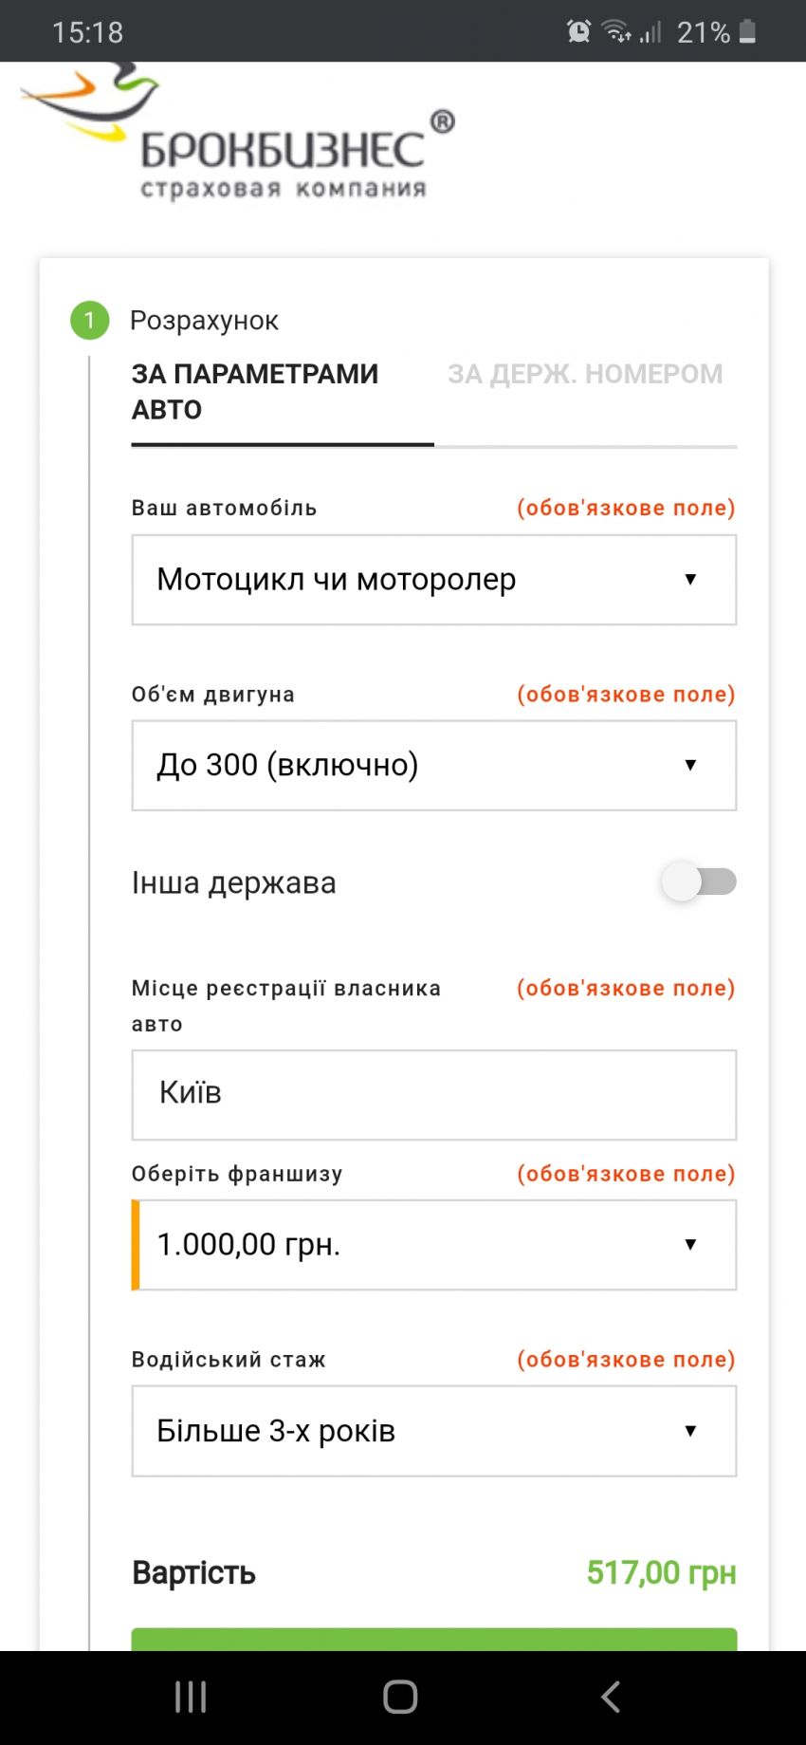806x1745 pixels.
Task: Open the Ваш автомобіль dropdown
Action: [x=434, y=580]
